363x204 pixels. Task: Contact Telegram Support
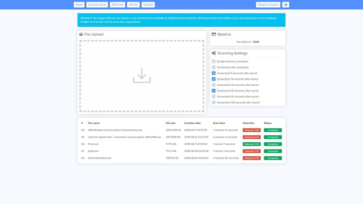268,5
